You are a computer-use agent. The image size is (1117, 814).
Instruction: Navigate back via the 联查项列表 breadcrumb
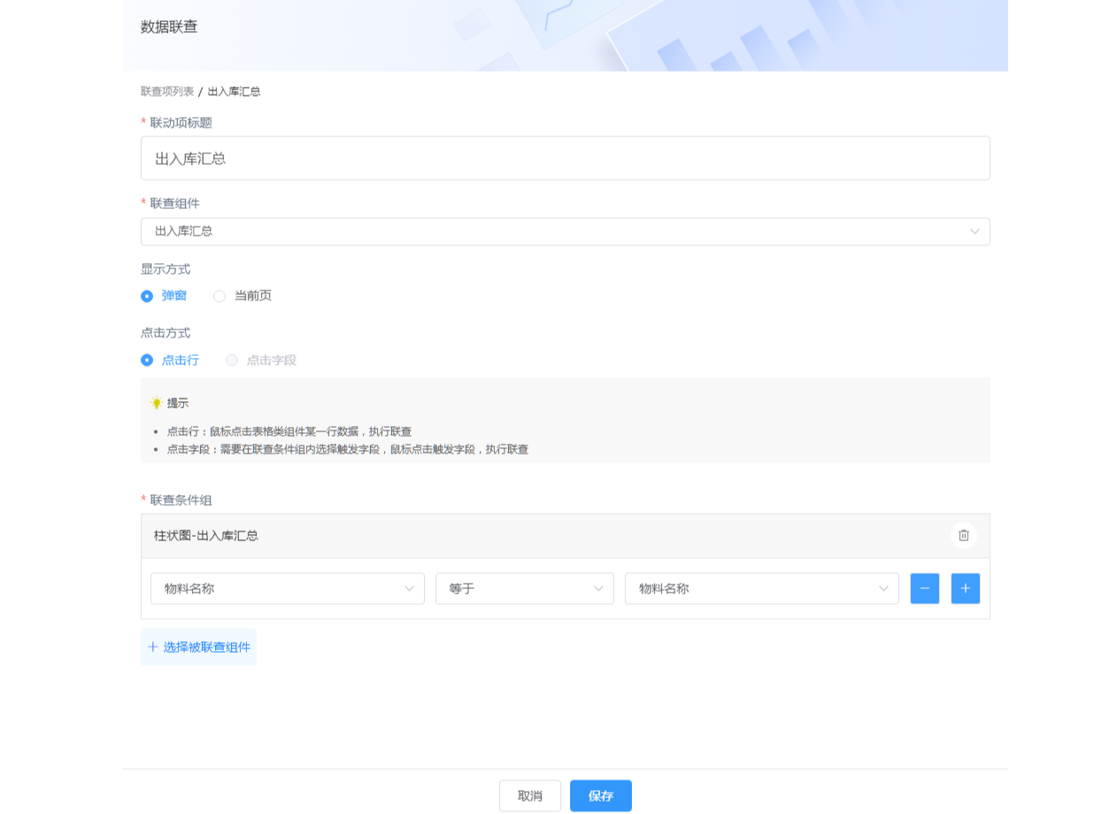(166, 91)
